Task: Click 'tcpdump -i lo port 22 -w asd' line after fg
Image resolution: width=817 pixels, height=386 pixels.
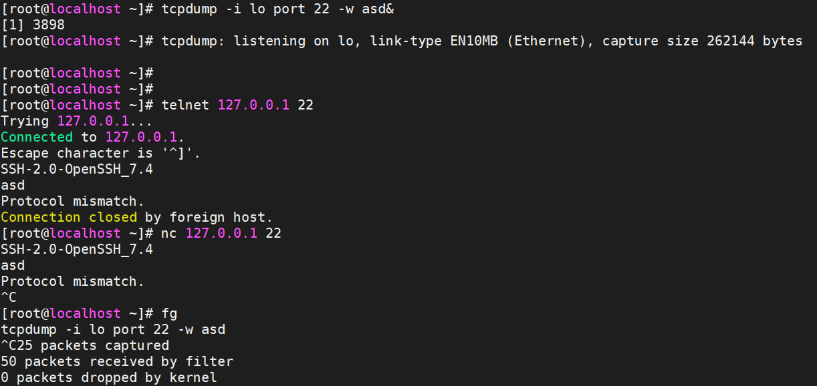Action: (x=113, y=329)
